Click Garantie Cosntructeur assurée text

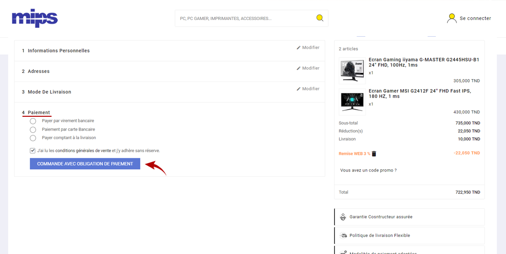381,217
